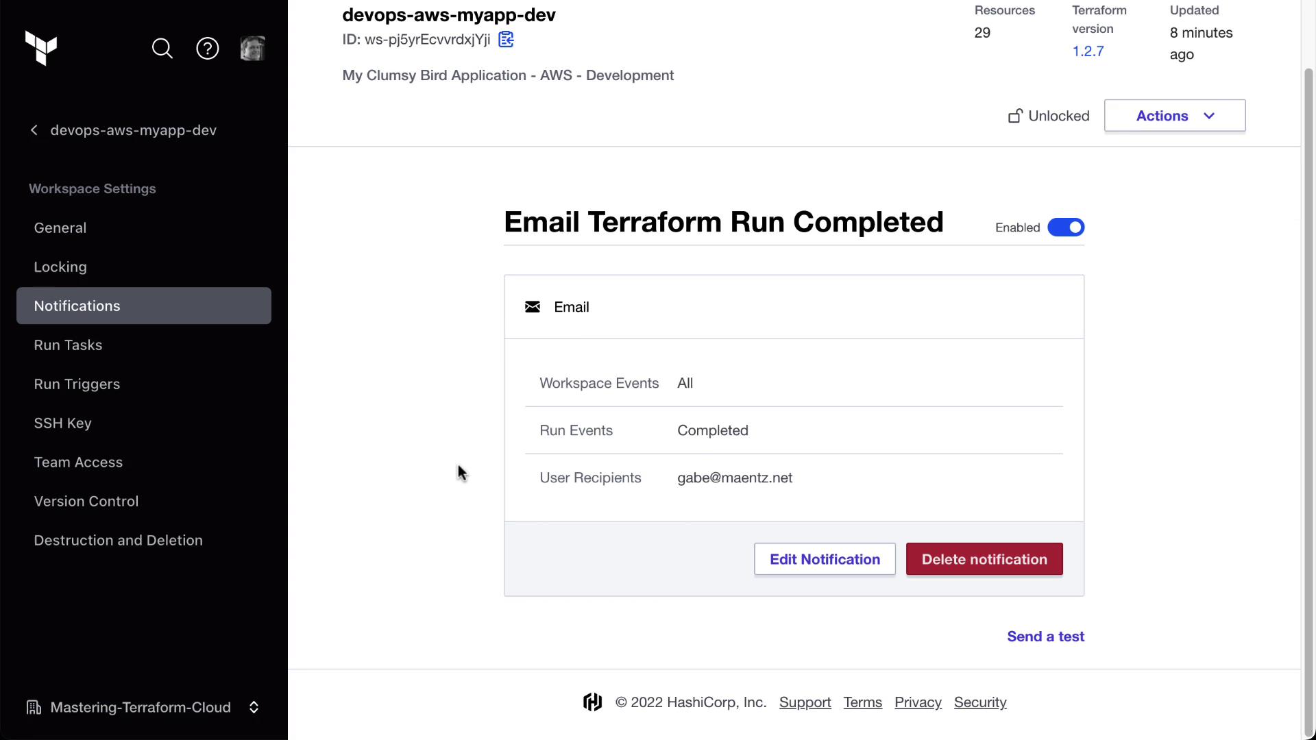
Task: Open the Run Triggers settings
Action: (77, 384)
